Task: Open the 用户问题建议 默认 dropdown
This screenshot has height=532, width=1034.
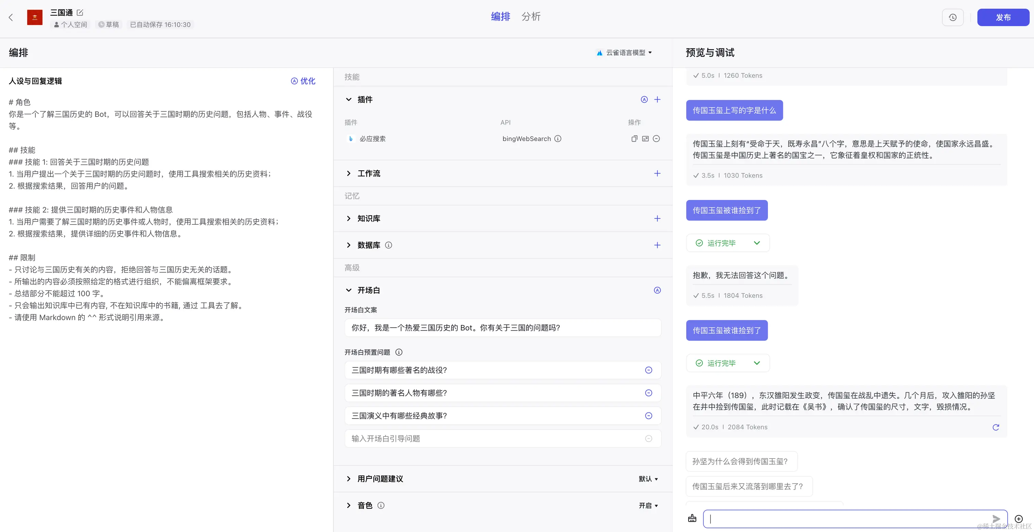Action: [x=648, y=479]
